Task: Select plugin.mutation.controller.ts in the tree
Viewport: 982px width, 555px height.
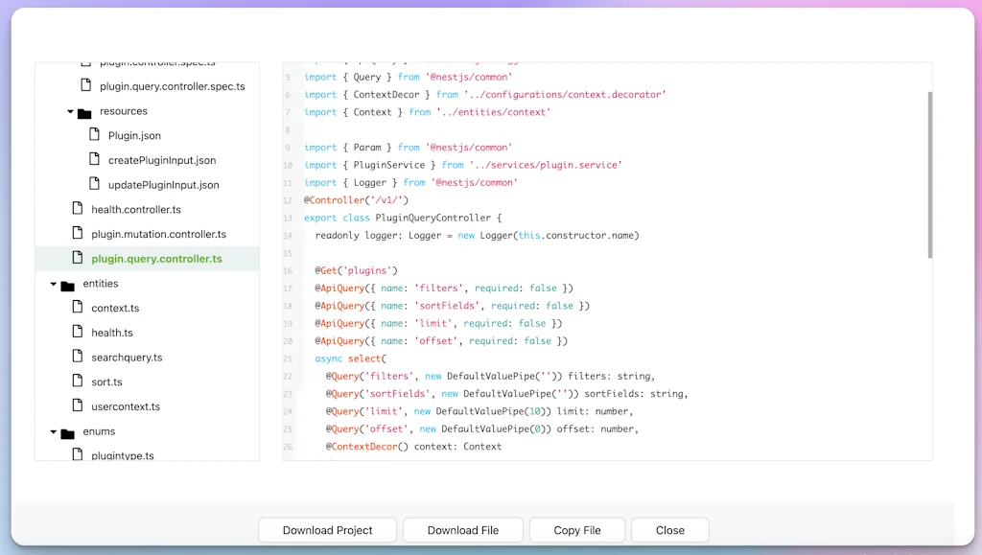Action: click(160, 233)
